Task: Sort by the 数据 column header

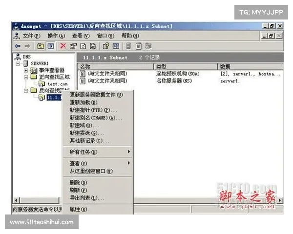Action: tap(251, 67)
